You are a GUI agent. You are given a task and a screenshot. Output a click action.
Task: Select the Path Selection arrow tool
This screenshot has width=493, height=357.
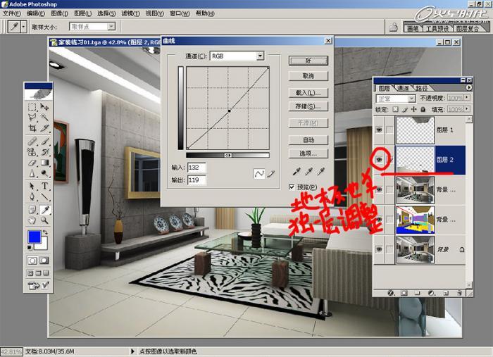click(32, 186)
